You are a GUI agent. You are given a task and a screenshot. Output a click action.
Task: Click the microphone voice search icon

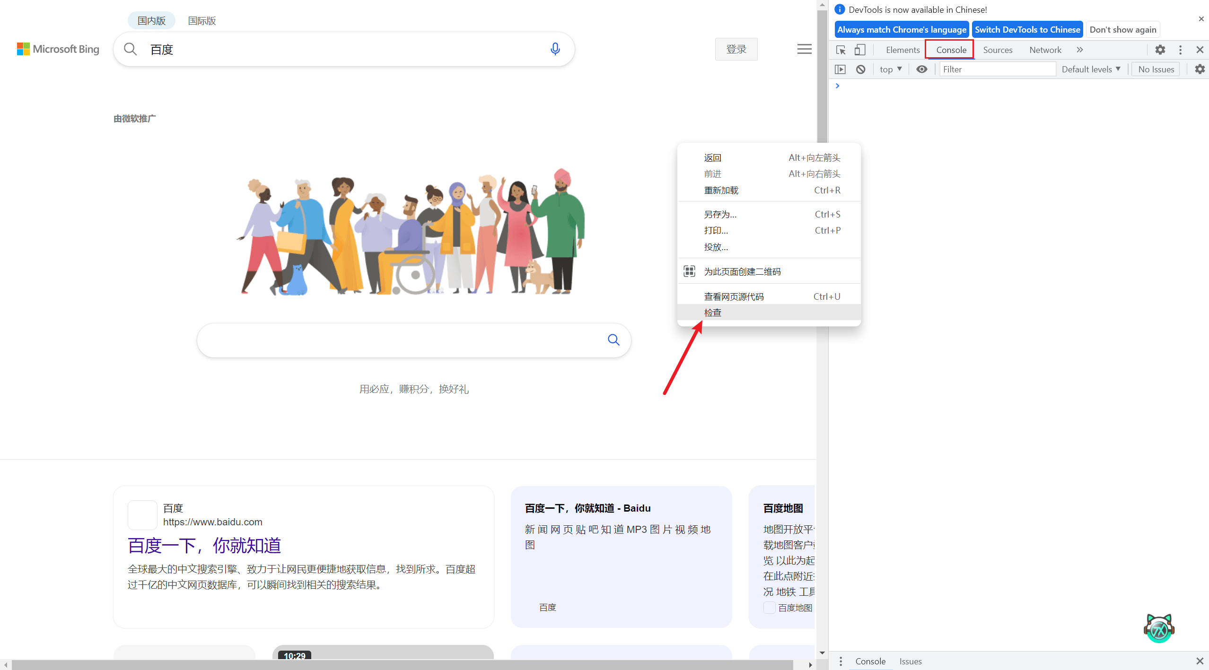[x=555, y=49]
